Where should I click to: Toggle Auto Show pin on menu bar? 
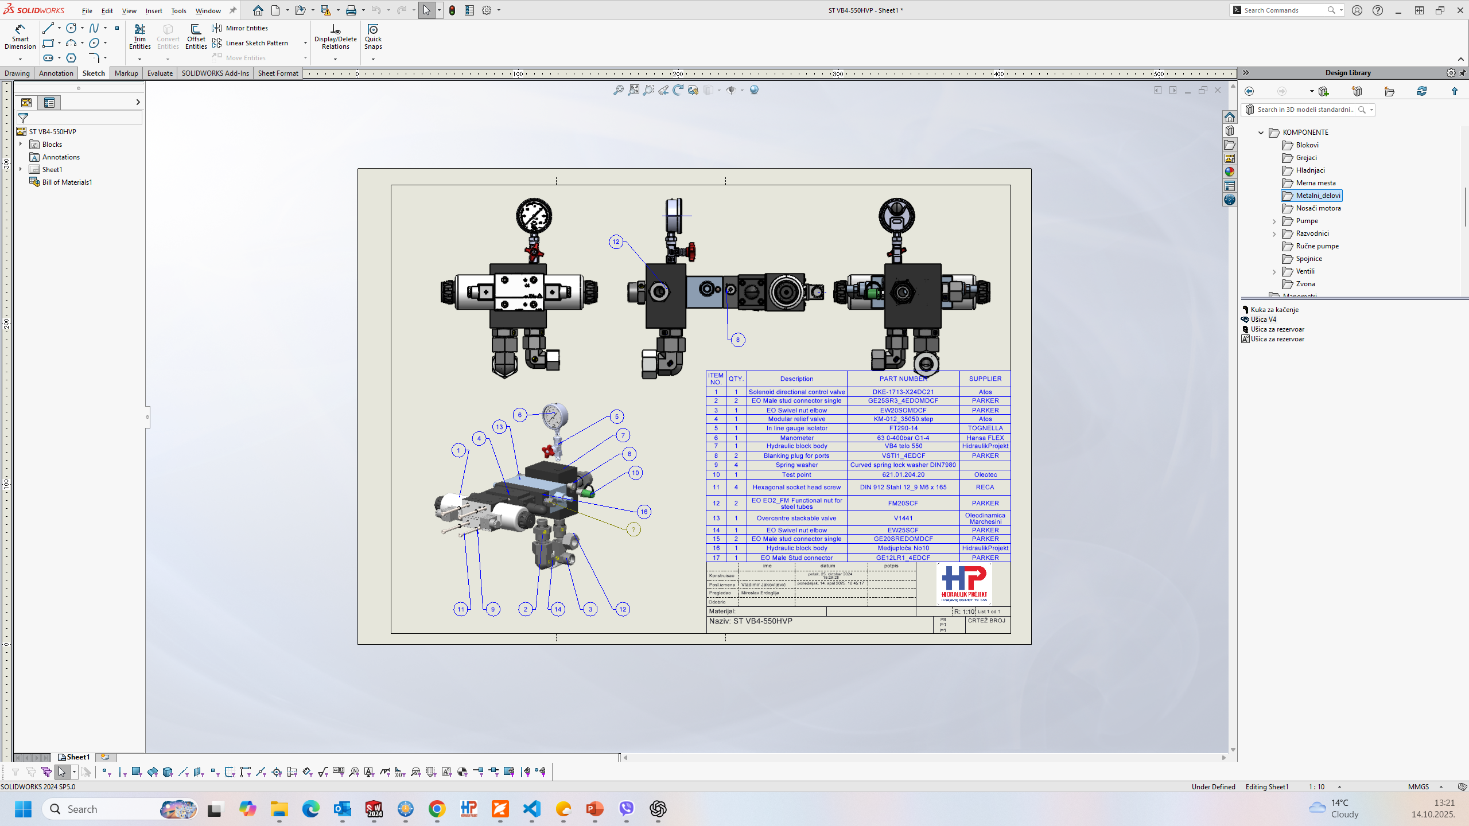pos(233,10)
